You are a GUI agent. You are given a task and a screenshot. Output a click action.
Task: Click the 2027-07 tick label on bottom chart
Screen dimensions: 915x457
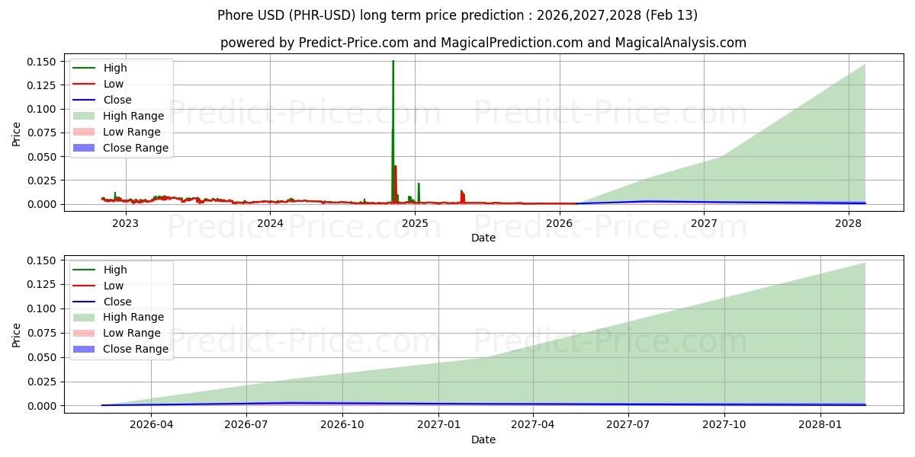(x=628, y=425)
